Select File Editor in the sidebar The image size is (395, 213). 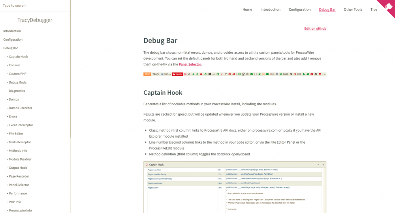coord(16,134)
